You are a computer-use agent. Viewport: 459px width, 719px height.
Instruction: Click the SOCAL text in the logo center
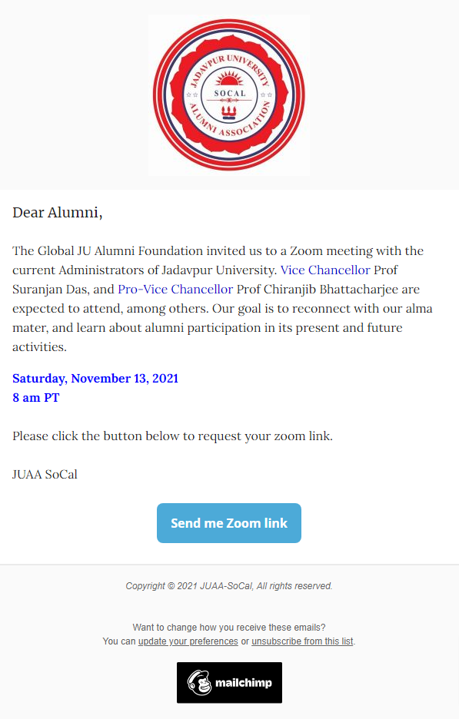(230, 94)
